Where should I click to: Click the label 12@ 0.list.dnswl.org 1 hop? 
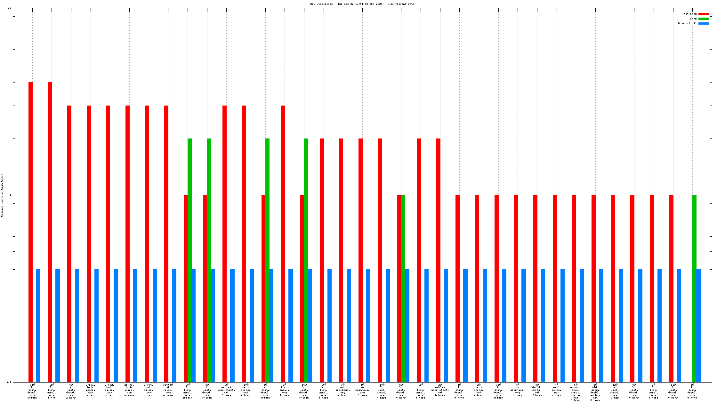(x=615, y=391)
